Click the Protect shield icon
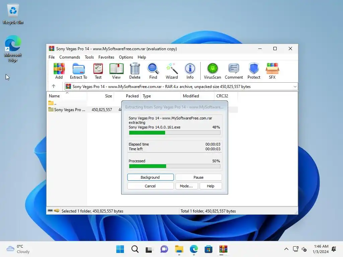The width and height of the screenshot is (343, 257). [254, 71]
